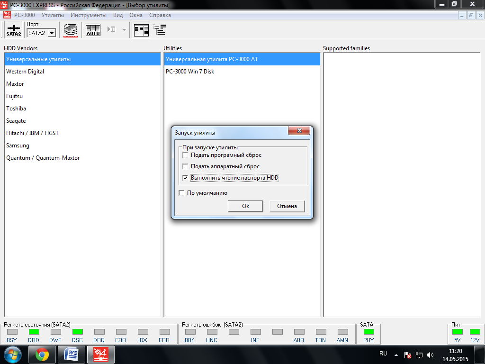The height and width of the screenshot is (364, 485).
Task: Click the green PHY SATA indicator
Action: point(368,332)
